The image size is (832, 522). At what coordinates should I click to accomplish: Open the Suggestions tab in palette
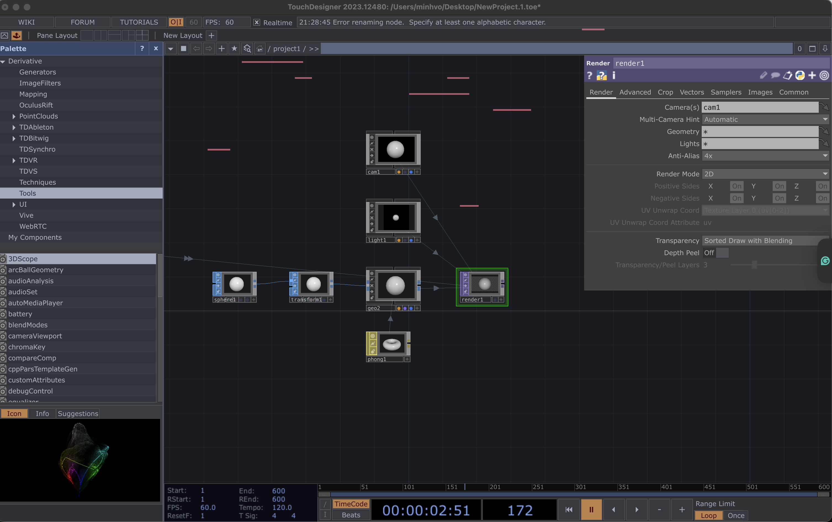(x=78, y=413)
